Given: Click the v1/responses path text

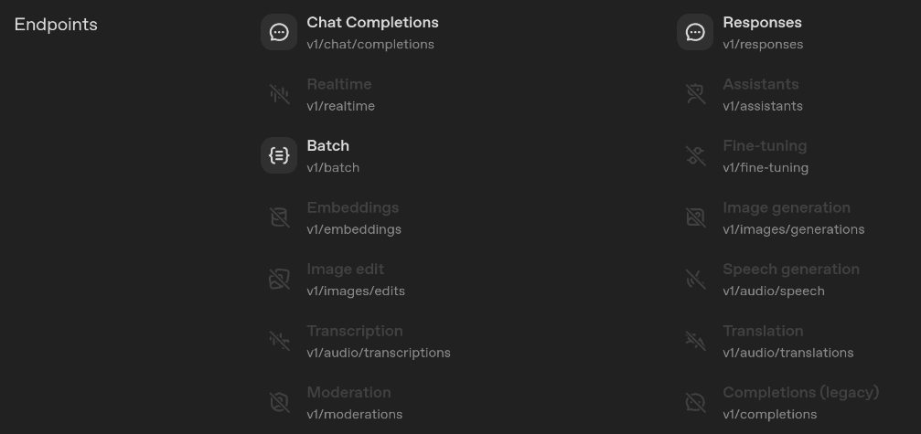Looking at the screenshot, I should (x=763, y=45).
